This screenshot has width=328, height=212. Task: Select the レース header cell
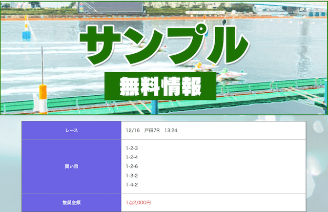coord(71,130)
